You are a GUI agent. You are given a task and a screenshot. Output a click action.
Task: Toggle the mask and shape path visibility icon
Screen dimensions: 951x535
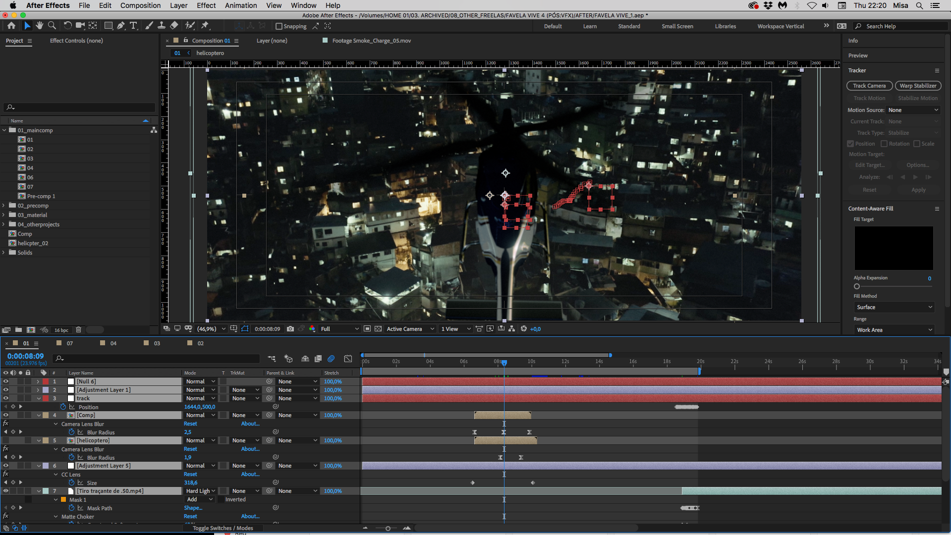(245, 329)
